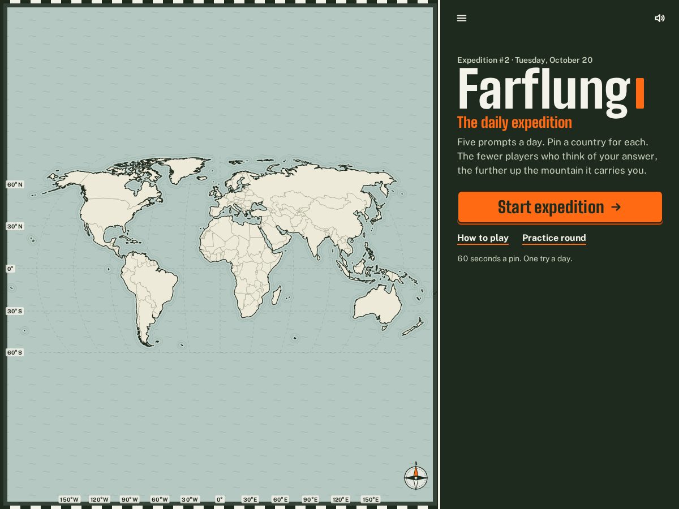This screenshot has height=509, width=679.
Task: Click the 150°E longitude label
Action: [371, 499]
